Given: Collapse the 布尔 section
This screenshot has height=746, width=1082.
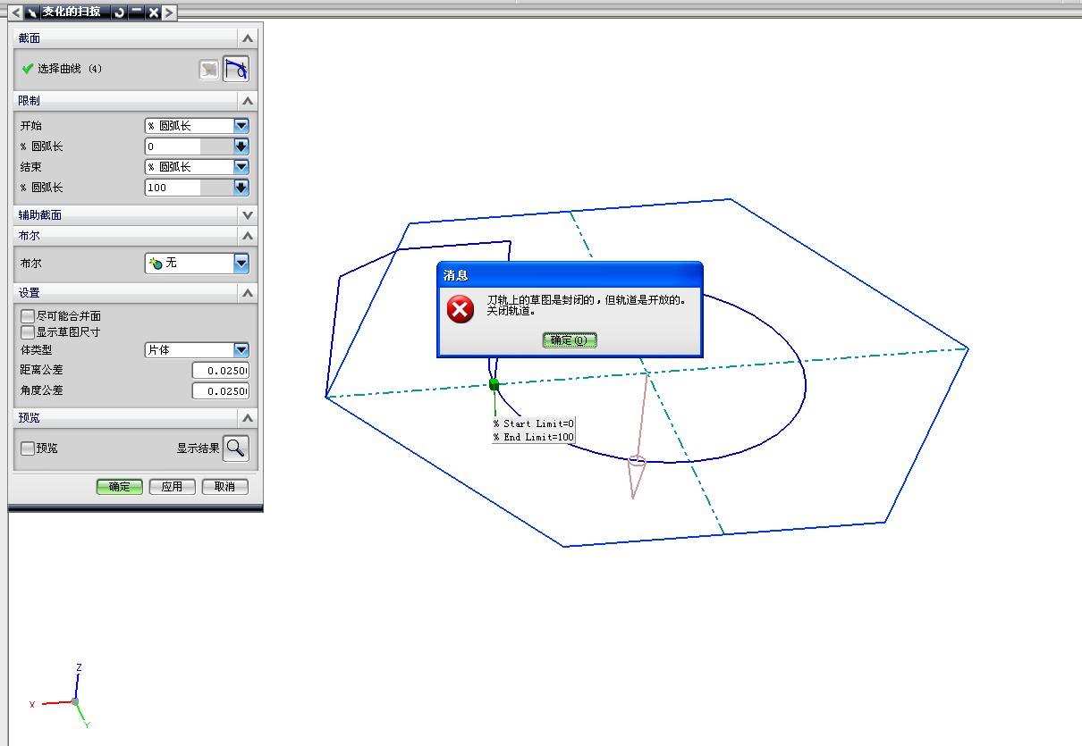Looking at the screenshot, I should click(248, 236).
